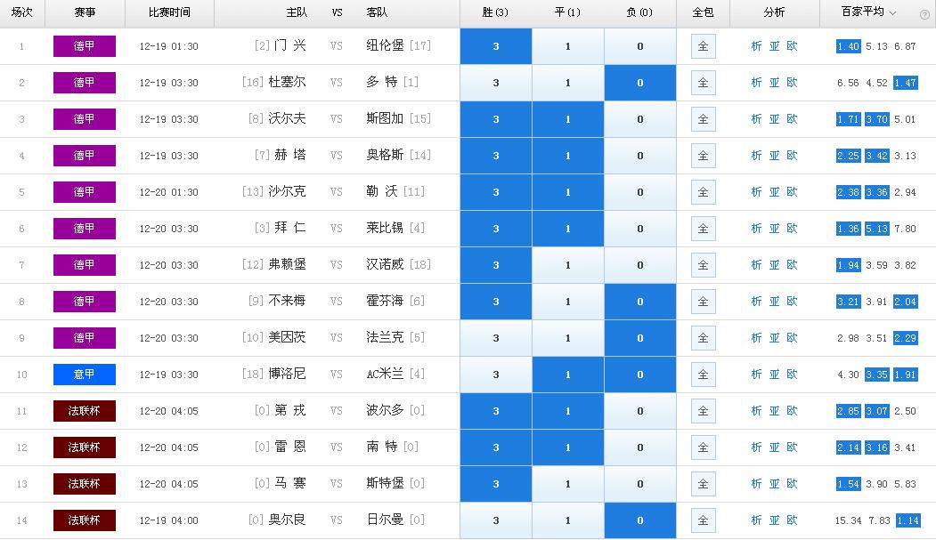Click the 平(1) column header
Image resolution: width=936 pixels, height=540 pixels.
pos(567,12)
